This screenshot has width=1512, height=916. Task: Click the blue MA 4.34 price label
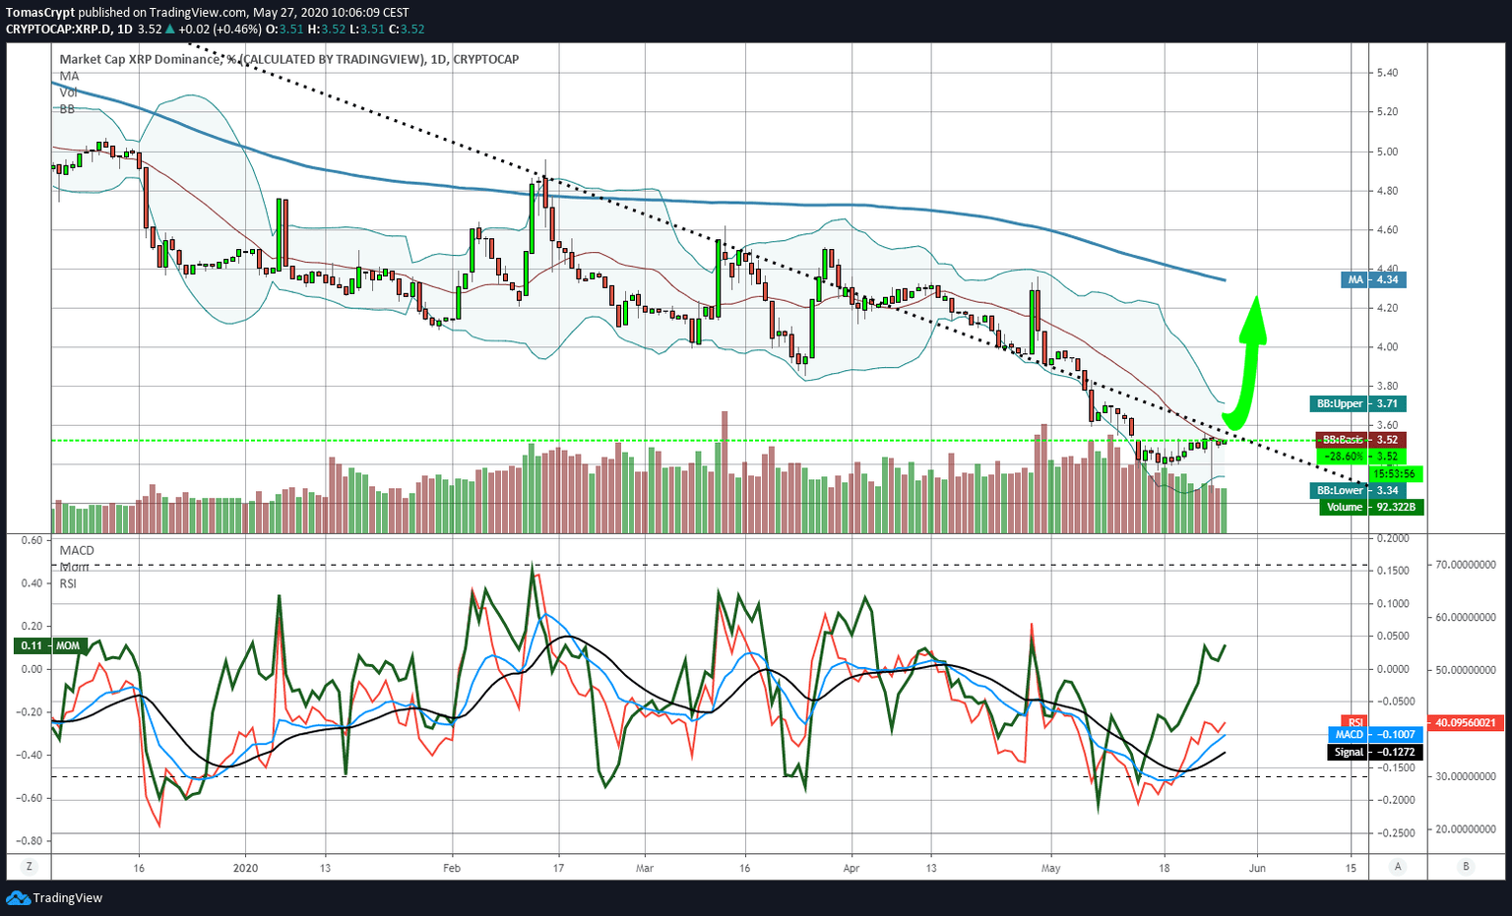point(1373,280)
